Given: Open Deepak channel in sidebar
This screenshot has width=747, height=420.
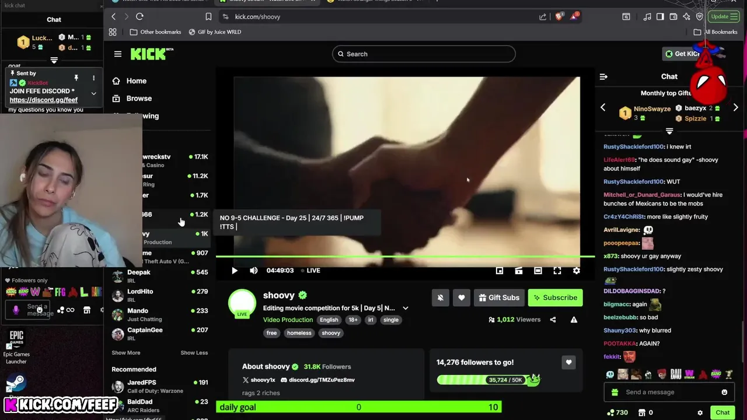Looking at the screenshot, I should [x=160, y=276].
